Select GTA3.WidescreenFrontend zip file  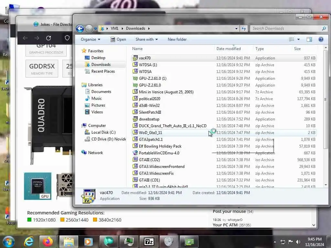tap(162, 167)
